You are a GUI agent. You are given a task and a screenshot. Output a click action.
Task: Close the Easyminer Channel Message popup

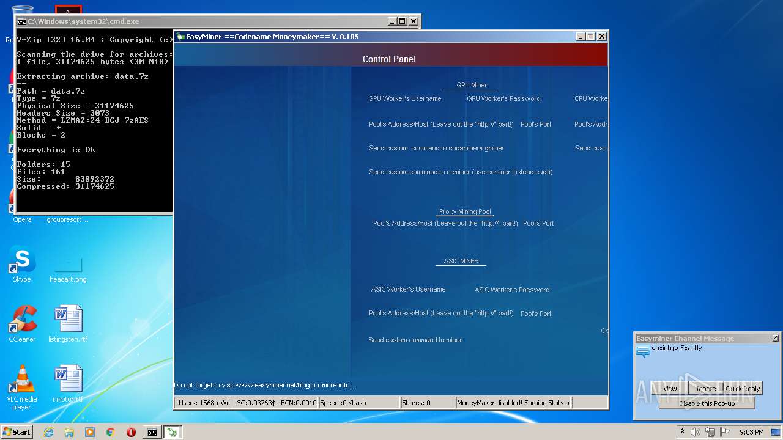coord(775,338)
